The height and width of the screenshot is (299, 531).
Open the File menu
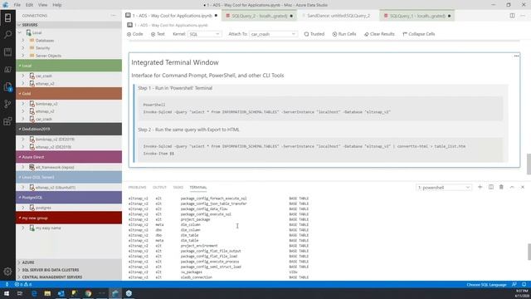tap(17, 5)
